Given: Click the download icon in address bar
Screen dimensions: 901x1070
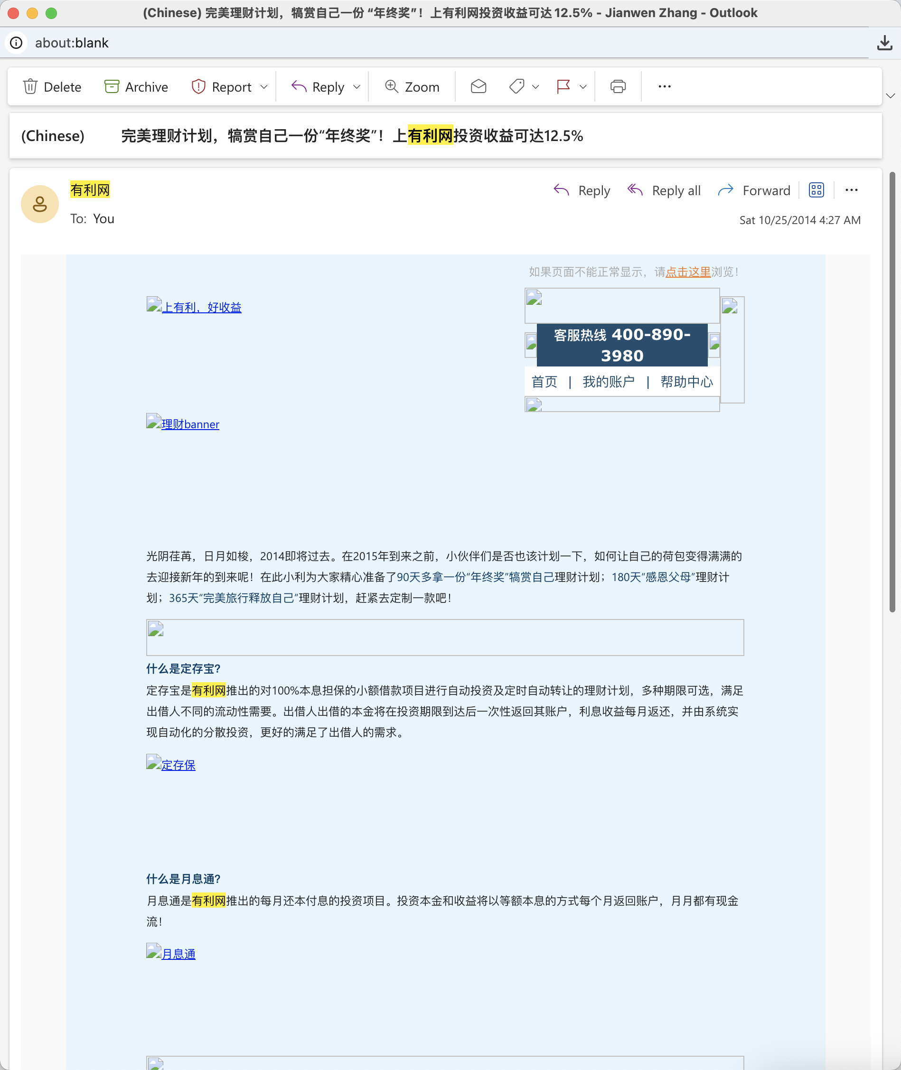Looking at the screenshot, I should point(884,43).
